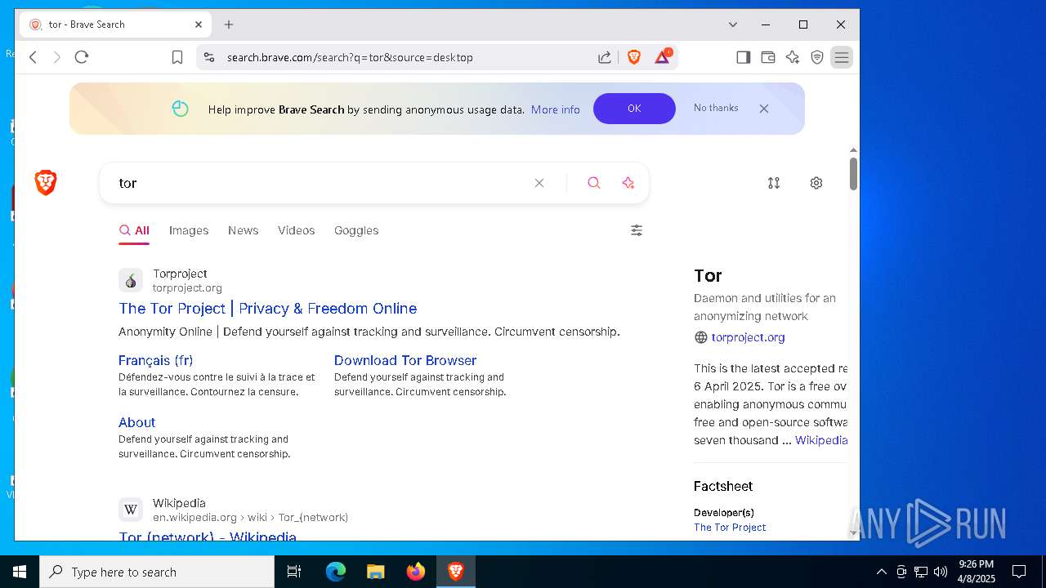Open Brave Shields lion icon
1046x588 pixels.
[634, 57]
